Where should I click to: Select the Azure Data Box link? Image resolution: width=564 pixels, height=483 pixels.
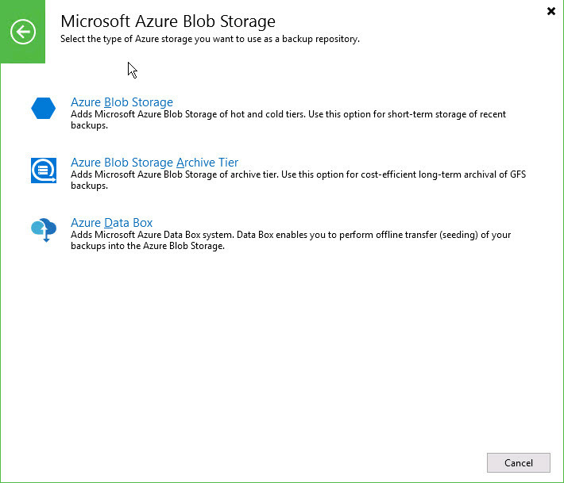tap(111, 223)
